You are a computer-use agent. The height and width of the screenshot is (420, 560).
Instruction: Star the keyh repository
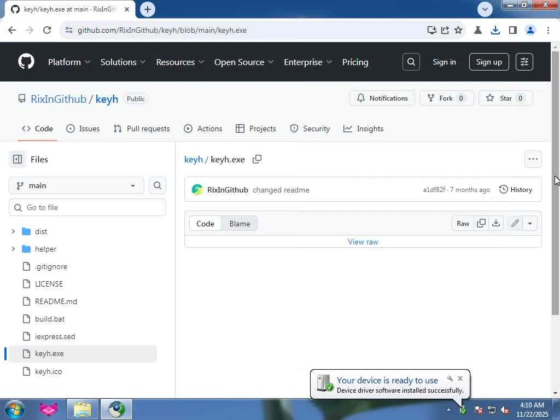pyautogui.click(x=506, y=98)
